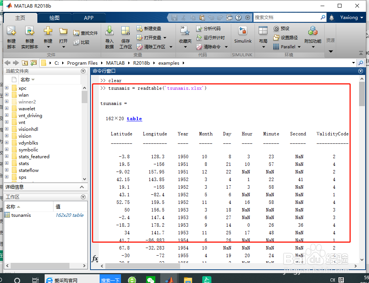This screenshot has height=283, width=369.
Task: Click 运行并计时 (Run and Time)
Action: tap(211, 38)
